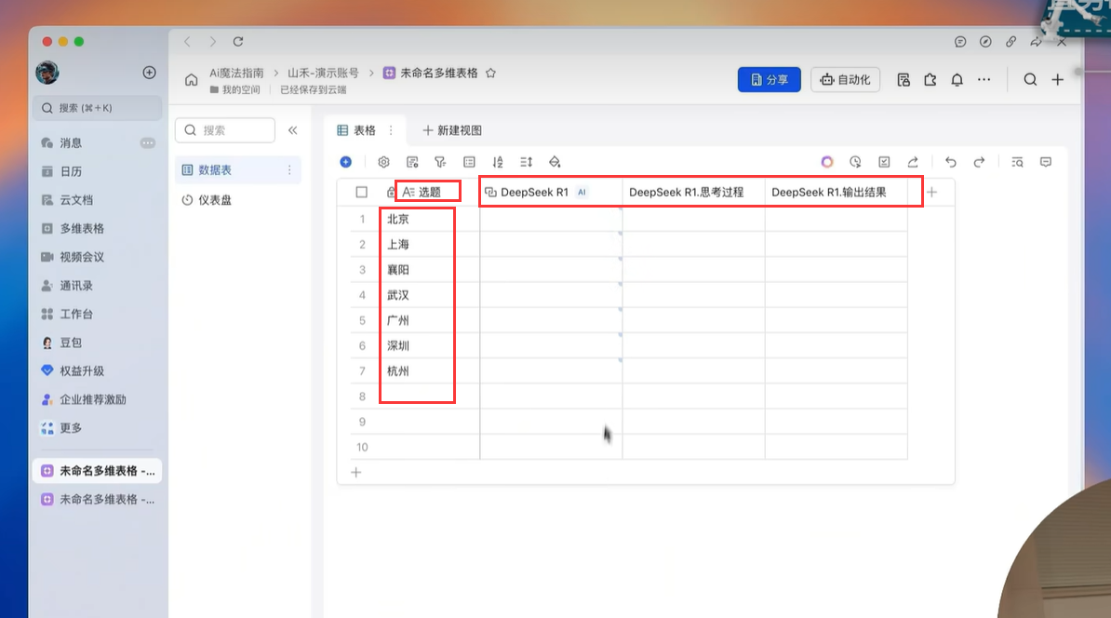The image size is (1111, 618).
Task: Click the Ai魔法指南 breadcrumb link
Action: pyautogui.click(x=236, y=73)
